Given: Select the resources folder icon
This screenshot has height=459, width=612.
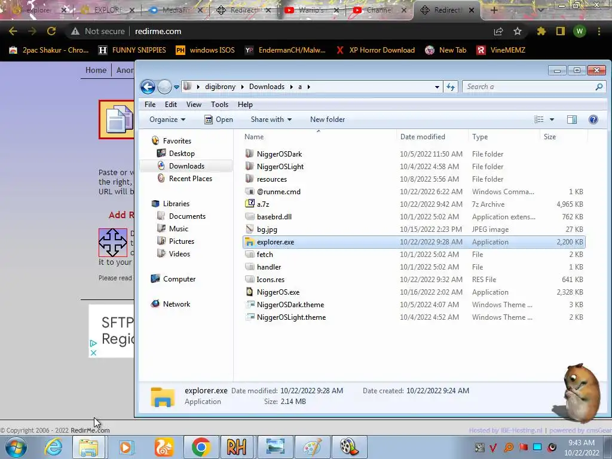Looking at the screenshot, I should pos(249,179).
